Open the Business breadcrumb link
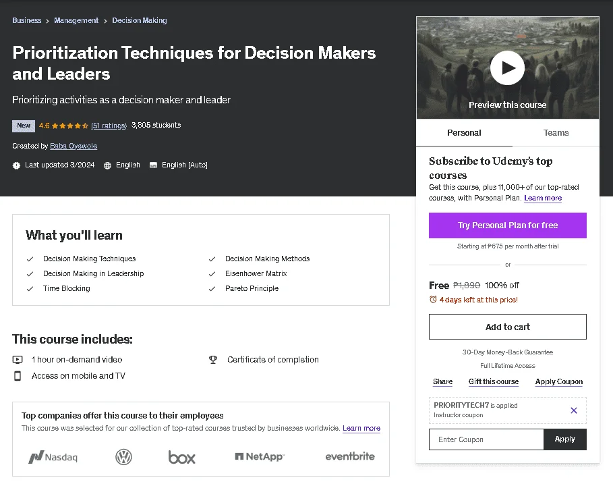The image size is (613, 484). tap(26, 20)
